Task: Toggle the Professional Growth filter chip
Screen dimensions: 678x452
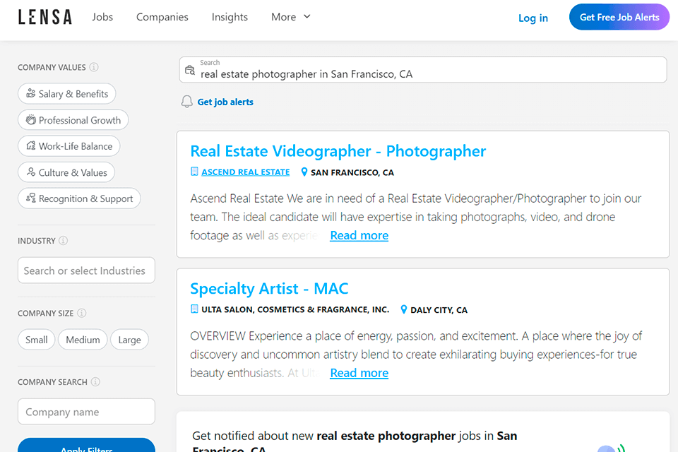Action: click(x=73, y=120)
